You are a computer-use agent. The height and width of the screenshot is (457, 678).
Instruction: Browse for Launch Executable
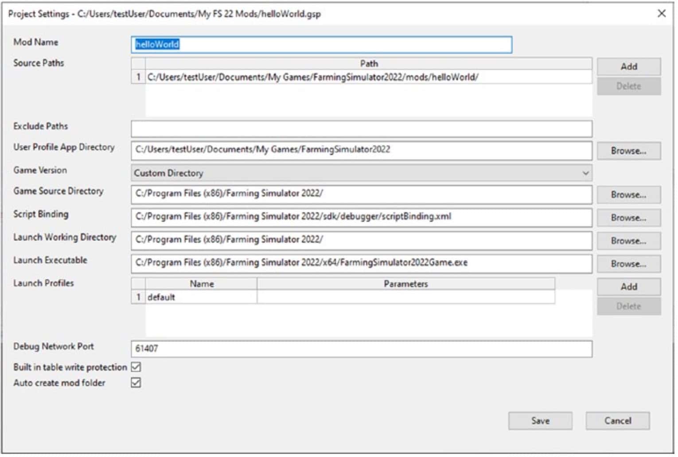tap(628, 263)
